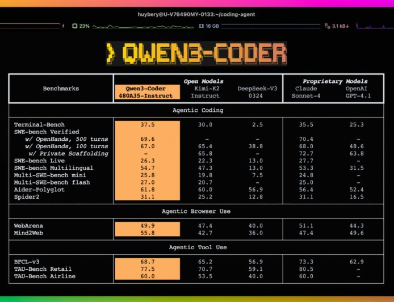394x302 pixels.
Task: Click Qwen3-Coder's BFCL-v3 score 68.7
Action: click(148, 262)
